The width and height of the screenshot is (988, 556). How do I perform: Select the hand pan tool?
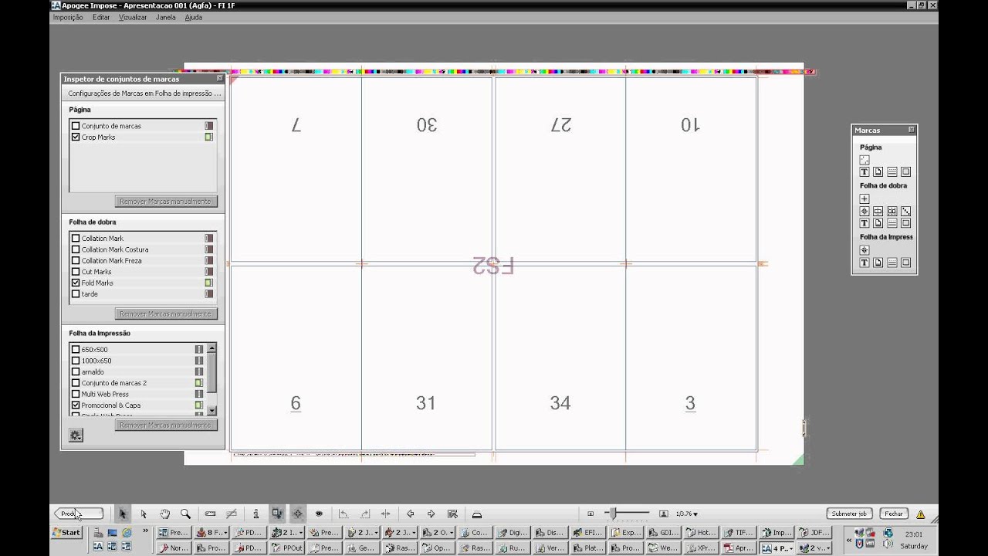pyautogui.click(x=164, y=514)
